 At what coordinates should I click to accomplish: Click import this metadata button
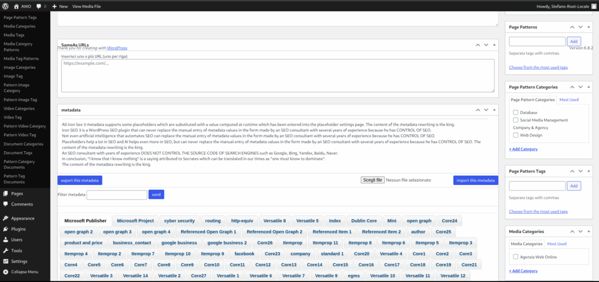[x=476, y=180]
